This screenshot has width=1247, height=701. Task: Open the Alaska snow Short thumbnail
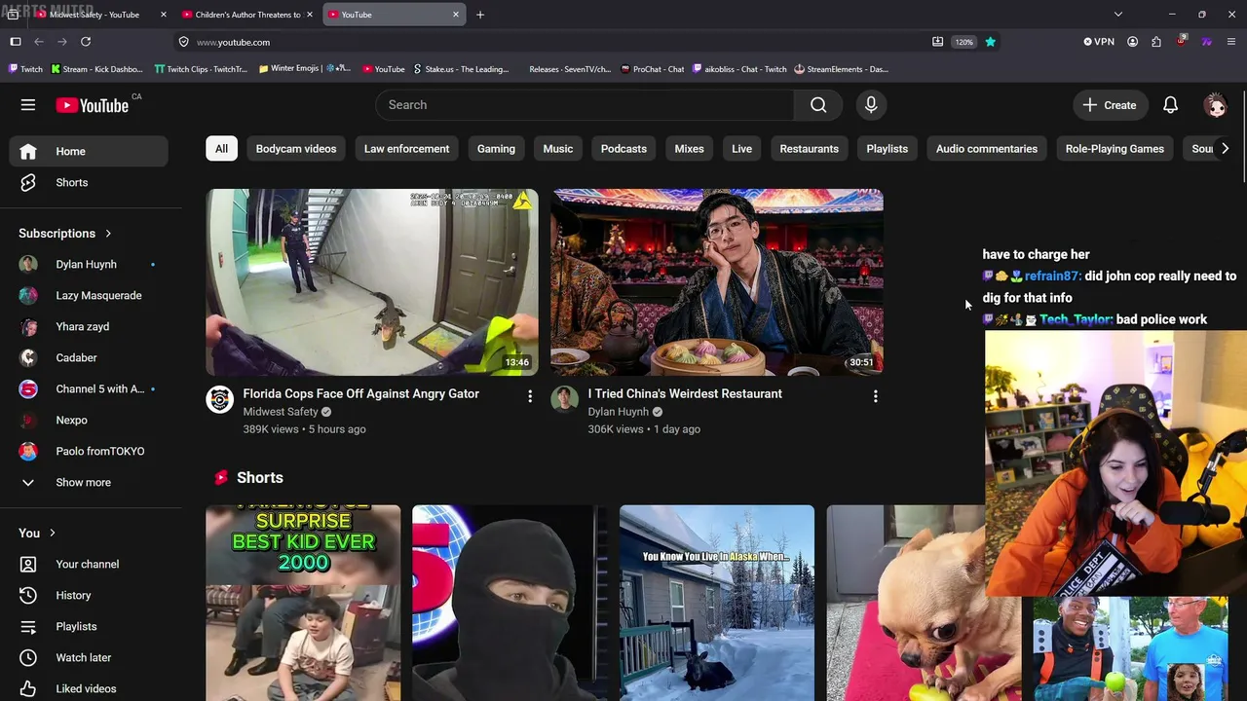click(x=717, y=603)
